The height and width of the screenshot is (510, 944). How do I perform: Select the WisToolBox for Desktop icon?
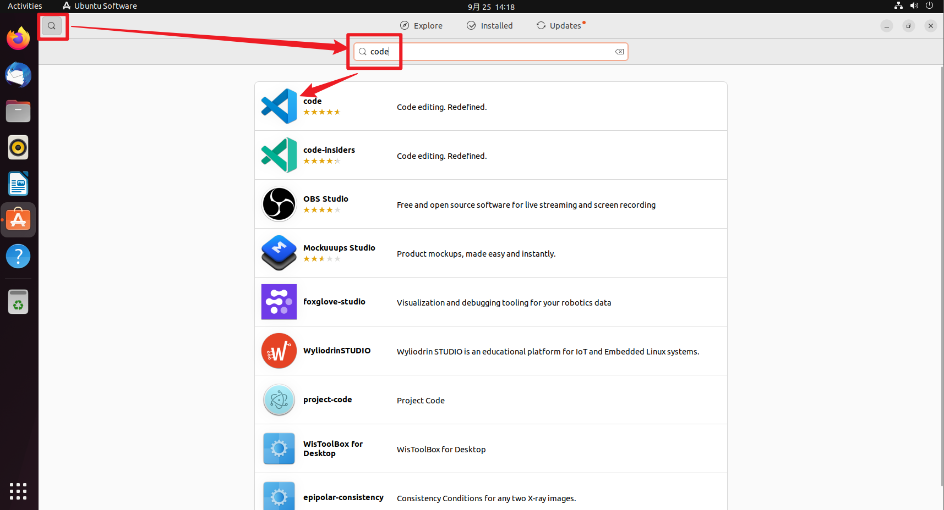tap(279, 448)
